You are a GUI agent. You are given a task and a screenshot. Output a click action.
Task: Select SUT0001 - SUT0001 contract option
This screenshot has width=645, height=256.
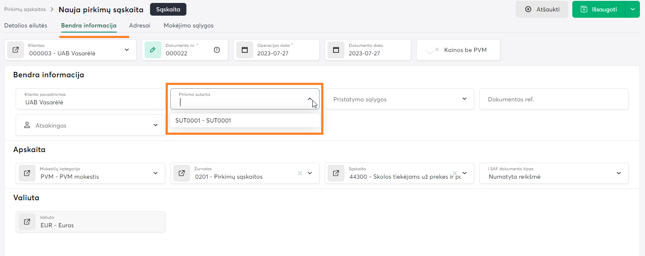point(203,120)
